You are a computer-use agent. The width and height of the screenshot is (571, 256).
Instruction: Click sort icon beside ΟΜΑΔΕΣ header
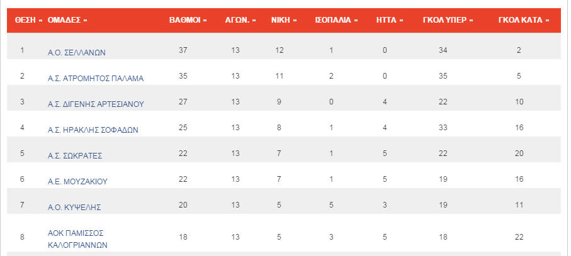tap(85, 21)
